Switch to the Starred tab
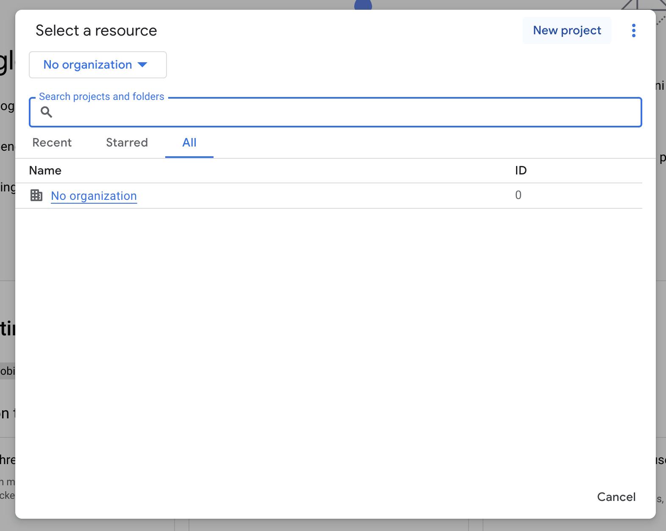This screenshot has width=666, height=531. tap(127, 143)
